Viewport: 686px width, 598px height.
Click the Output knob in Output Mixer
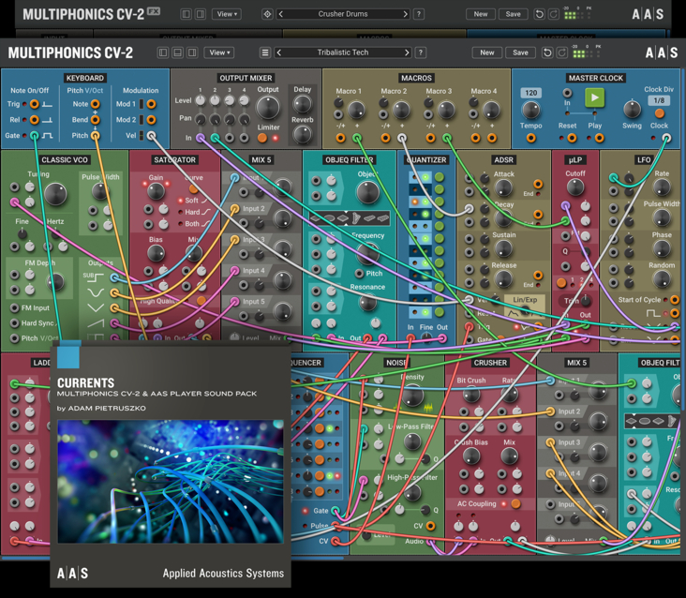[x=268, y=107]
